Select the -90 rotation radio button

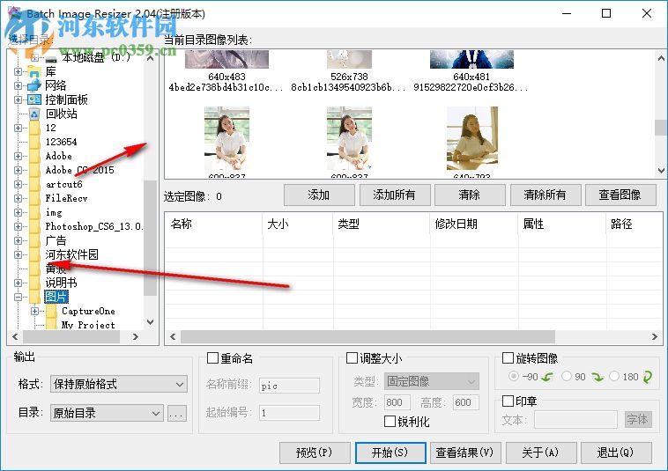tap(514, 376)
